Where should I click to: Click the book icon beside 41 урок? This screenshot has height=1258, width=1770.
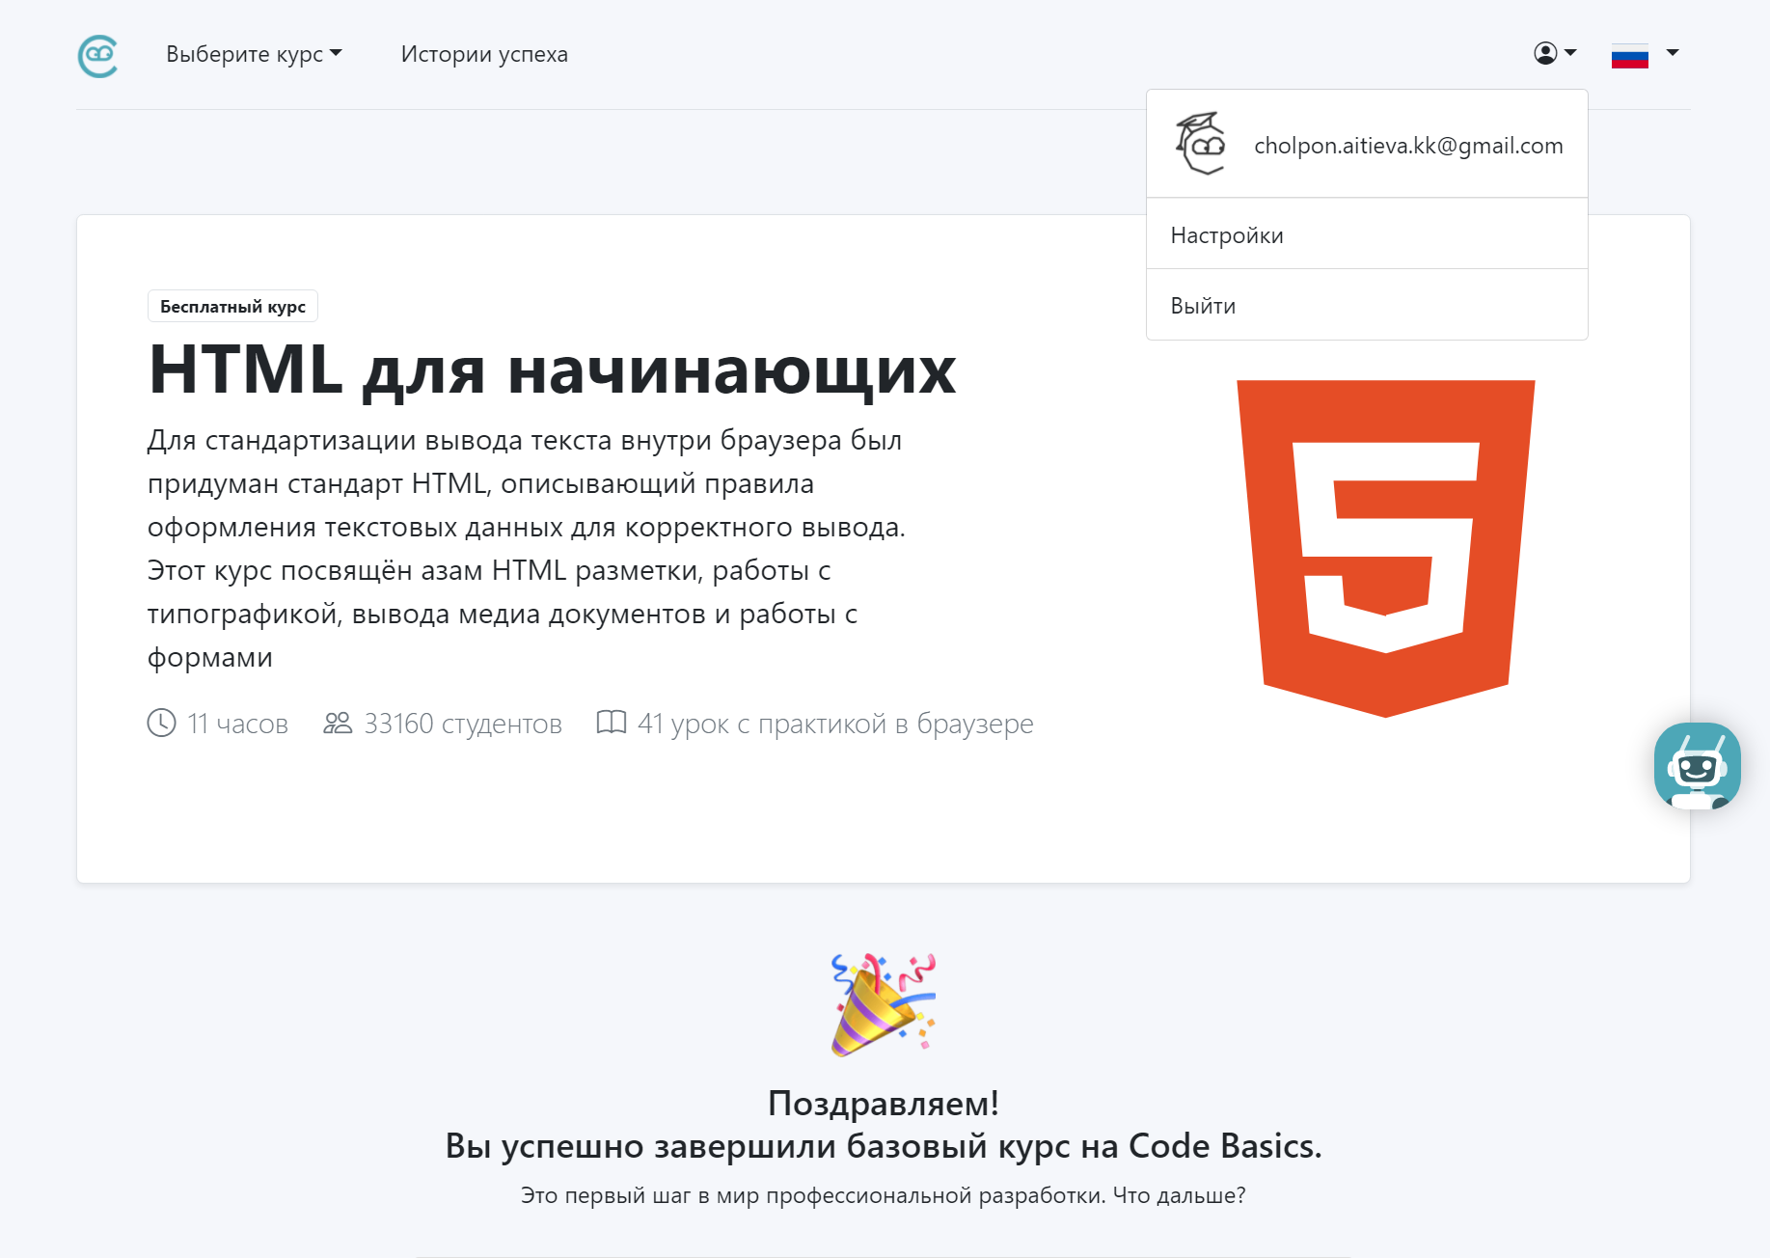[x=612, y=723]
